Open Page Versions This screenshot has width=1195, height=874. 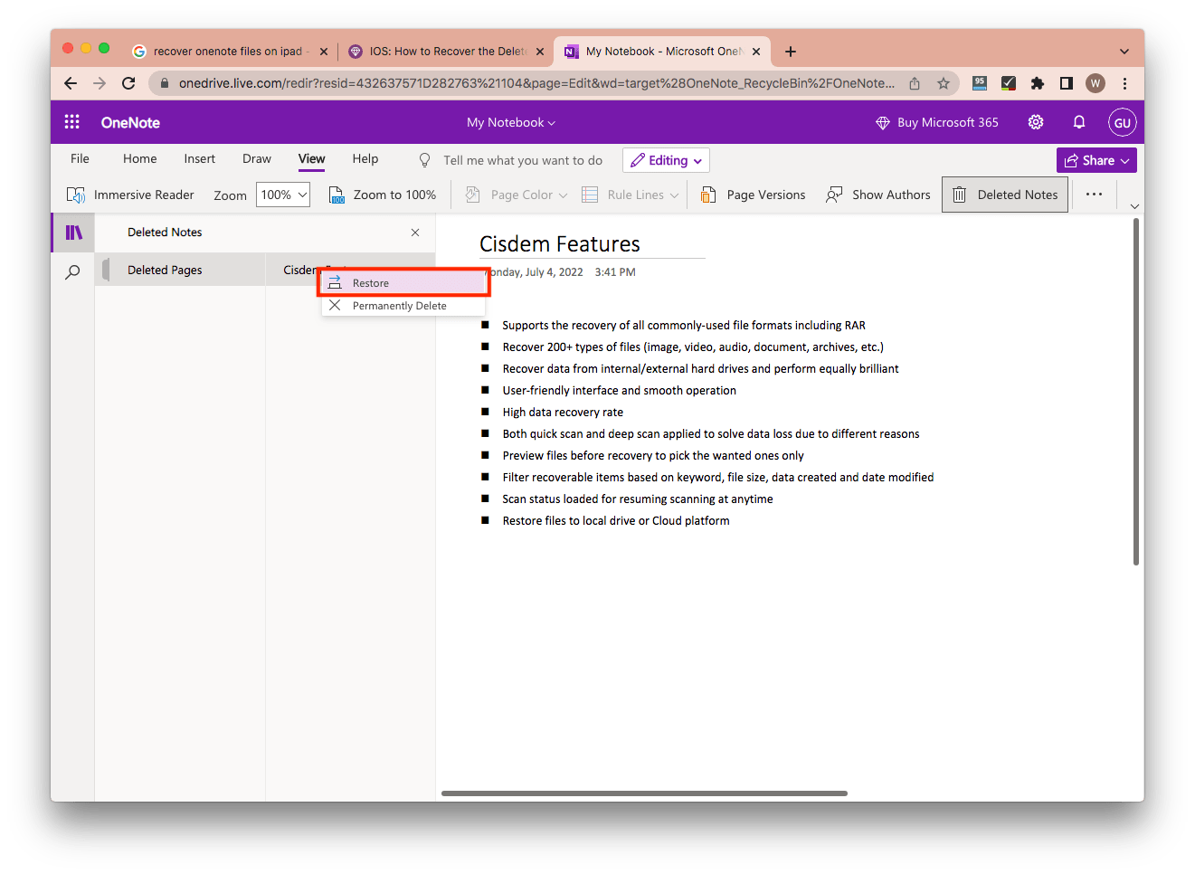click(754, 195)
